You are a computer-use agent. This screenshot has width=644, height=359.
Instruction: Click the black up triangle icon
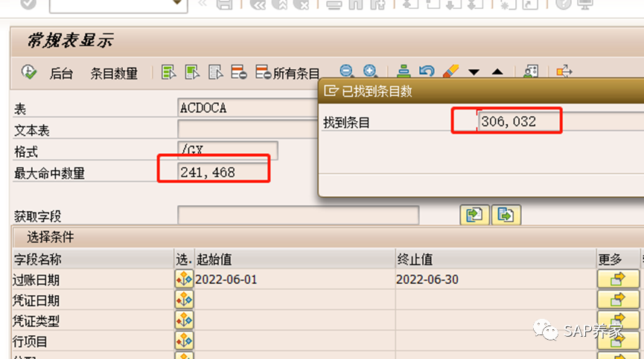click(x=497, y=71)
